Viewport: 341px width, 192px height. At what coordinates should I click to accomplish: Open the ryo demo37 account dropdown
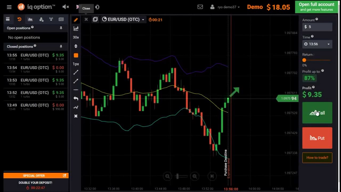(225, 7)
